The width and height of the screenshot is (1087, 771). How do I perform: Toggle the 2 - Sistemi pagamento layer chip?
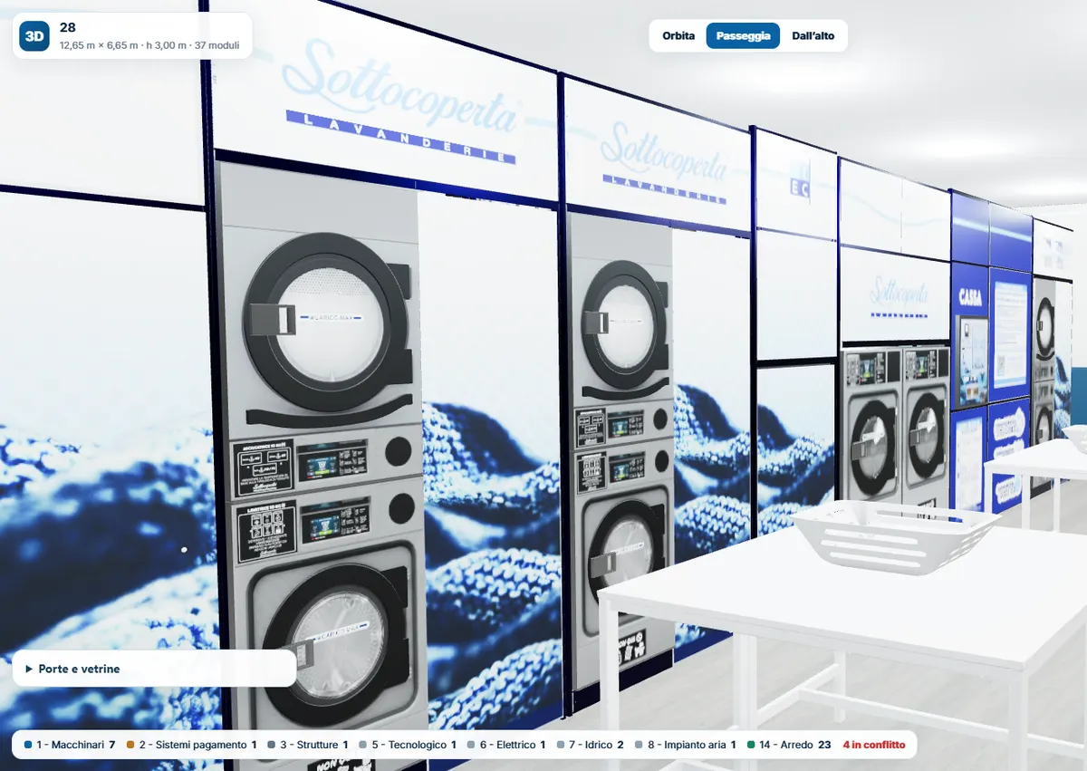[x=192, y=745]
